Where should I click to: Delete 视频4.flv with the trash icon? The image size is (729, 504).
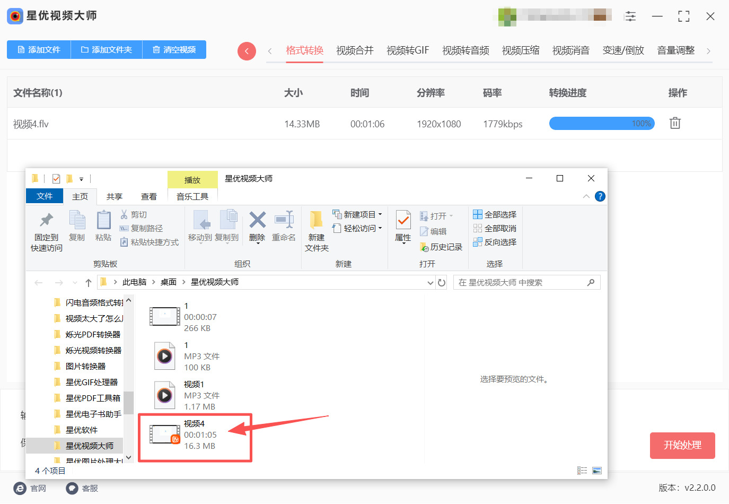pyautogui.click(x=675, y=123)
